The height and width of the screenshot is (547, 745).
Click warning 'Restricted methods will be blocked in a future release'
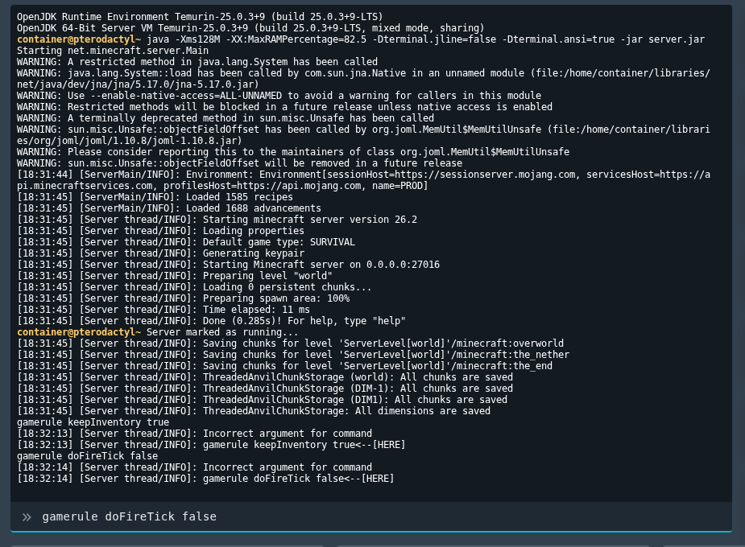pyautogui.click(x=284, y=107)
